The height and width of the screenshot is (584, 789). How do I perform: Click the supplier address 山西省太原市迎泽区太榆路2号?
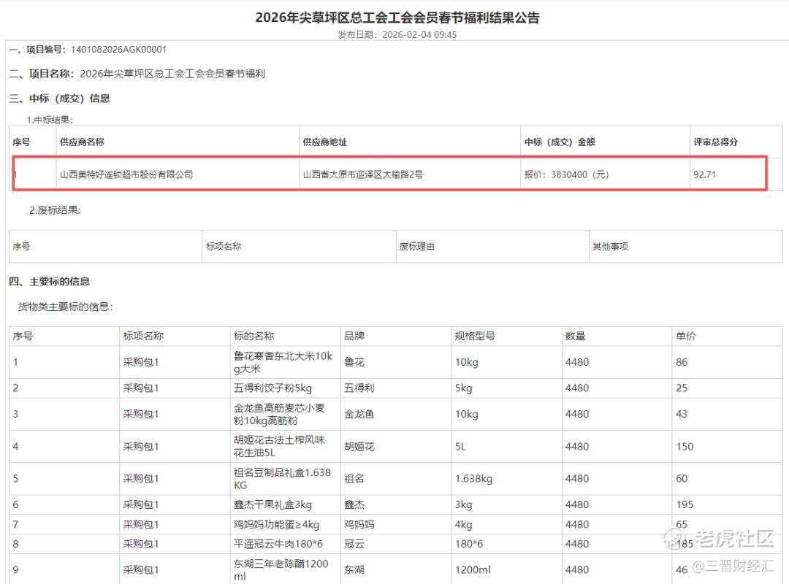[x=363, y=174]
